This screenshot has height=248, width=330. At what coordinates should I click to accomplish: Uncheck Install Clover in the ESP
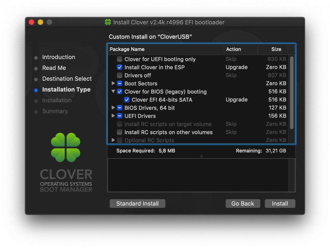[119, 67]
